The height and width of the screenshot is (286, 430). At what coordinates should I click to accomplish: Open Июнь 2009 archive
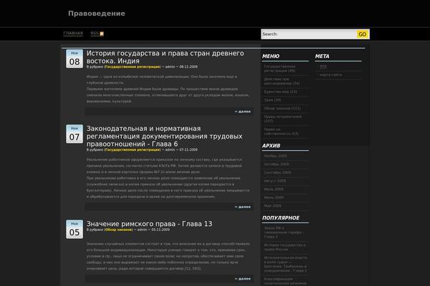[x=274, y=197]
